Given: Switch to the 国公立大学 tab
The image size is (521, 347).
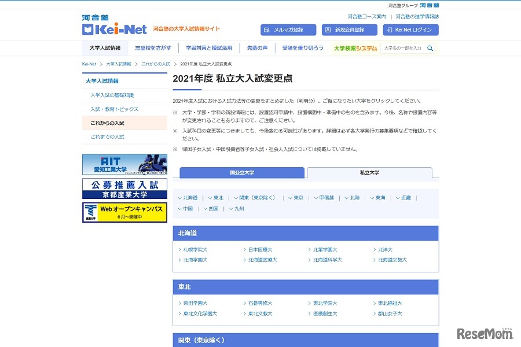Looking at the screenshot, I should click(x=243, y=173).
